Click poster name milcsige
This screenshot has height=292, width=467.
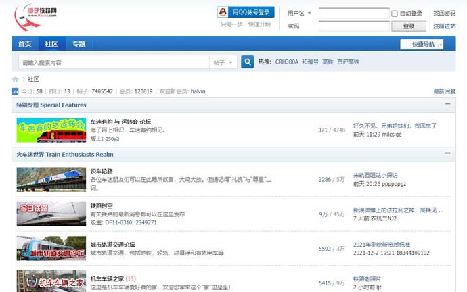click(392, 135)
